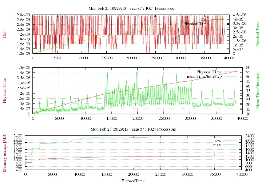Click the '1.2e-09' tick label on the Delt axis
The height and width of the screenshot is (183, 262).
(x=23, y=53)
